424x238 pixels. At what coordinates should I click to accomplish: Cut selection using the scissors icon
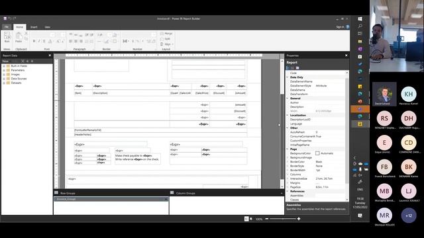(26, 34)
